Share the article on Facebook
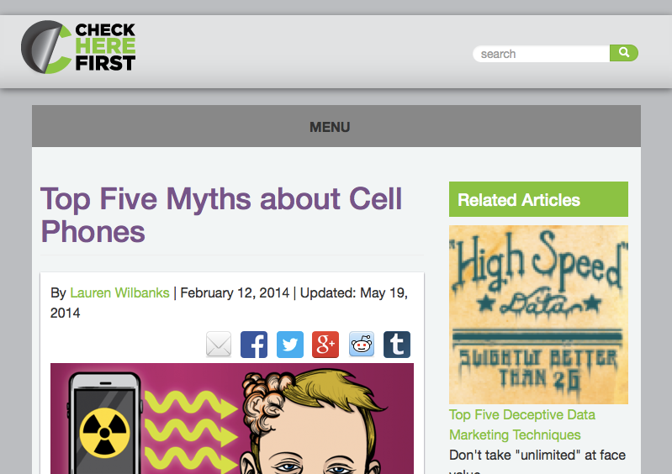This screenshot has width=672, height=474. [x=254, y=345]
